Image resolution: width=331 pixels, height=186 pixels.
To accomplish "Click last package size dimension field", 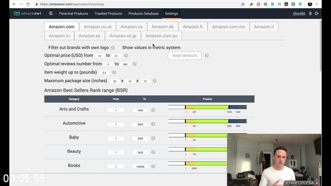I will (x=145, y=81).
